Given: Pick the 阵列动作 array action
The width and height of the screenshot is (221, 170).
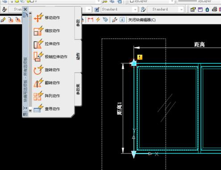Looking at the screenshot, I should (x=47, y=96).
